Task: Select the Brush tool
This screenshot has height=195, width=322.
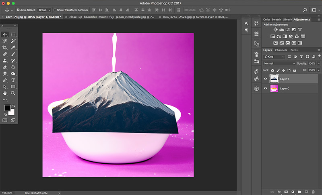Action: [13, 54]
